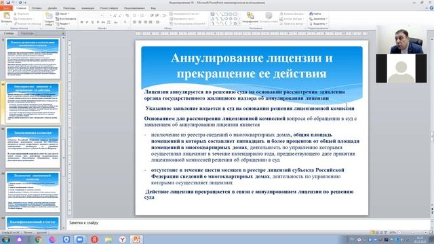
Task: Select the Format Painter tool
Action: click(27, 24)
